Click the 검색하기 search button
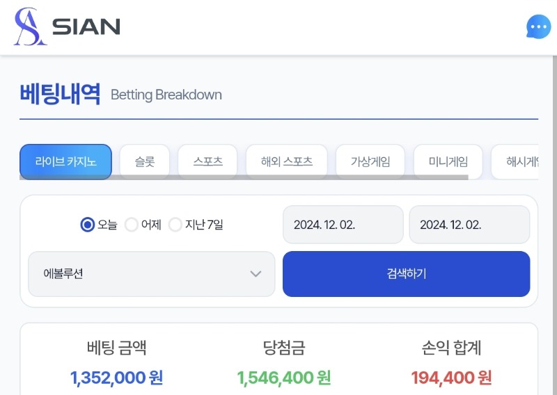 tap(407, 274)
